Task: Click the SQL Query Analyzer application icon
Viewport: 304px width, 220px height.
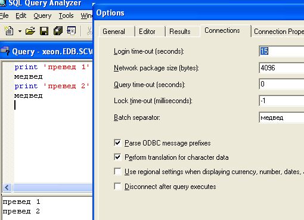Action: point(3,3)
